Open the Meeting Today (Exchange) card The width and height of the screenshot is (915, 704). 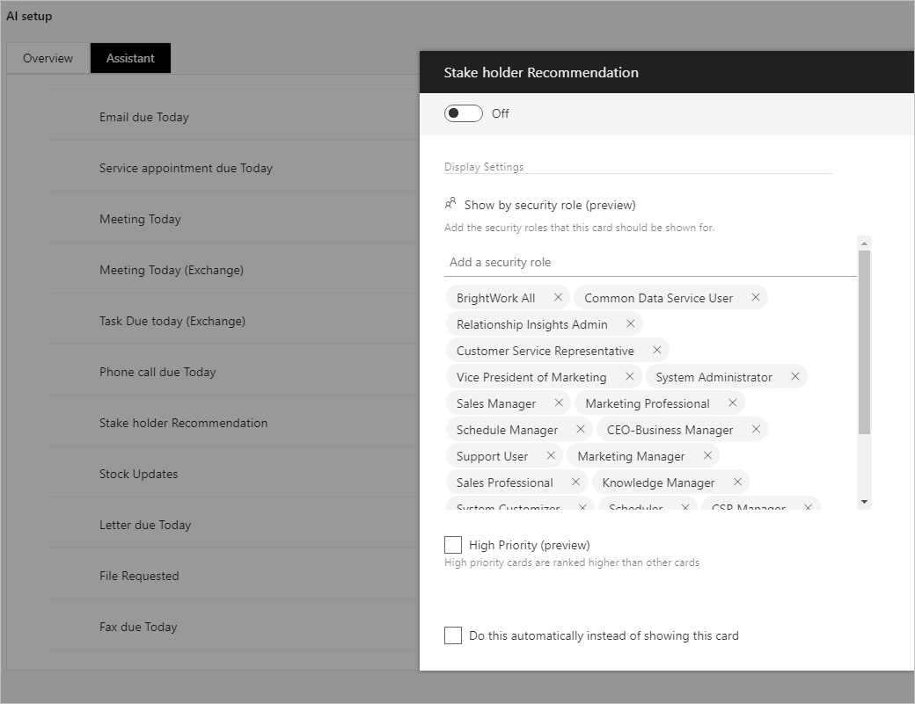click(171, 271)
